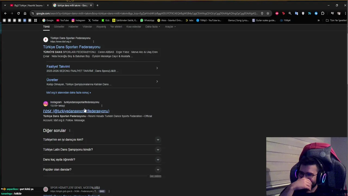Open the shield extension icon
The image size is (348, 196).
(303, 13)
